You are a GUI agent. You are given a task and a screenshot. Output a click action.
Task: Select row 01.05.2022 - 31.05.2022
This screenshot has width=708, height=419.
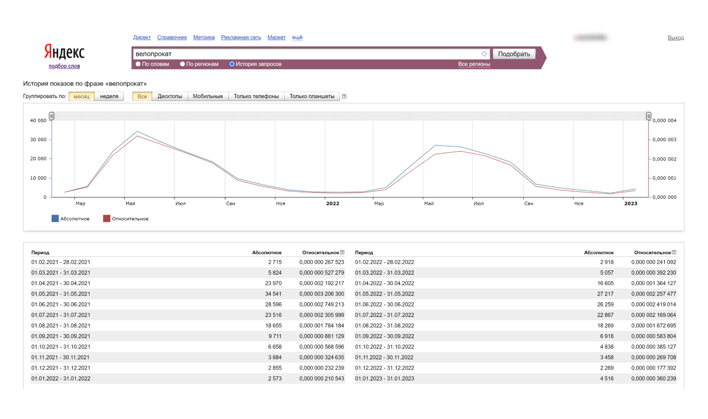point(516,294)
